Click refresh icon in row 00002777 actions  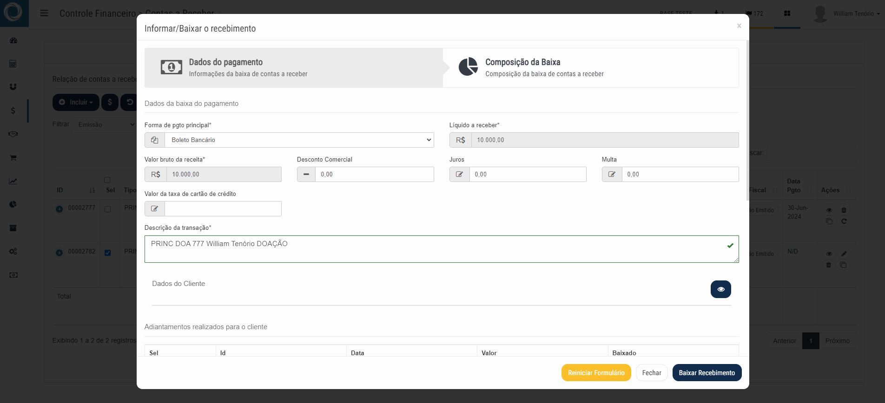(x=844, y=221)
